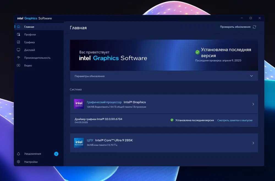Click the Параметры обновления label
The width and height of the screenshot is (275, 181).
pos(89,76)
